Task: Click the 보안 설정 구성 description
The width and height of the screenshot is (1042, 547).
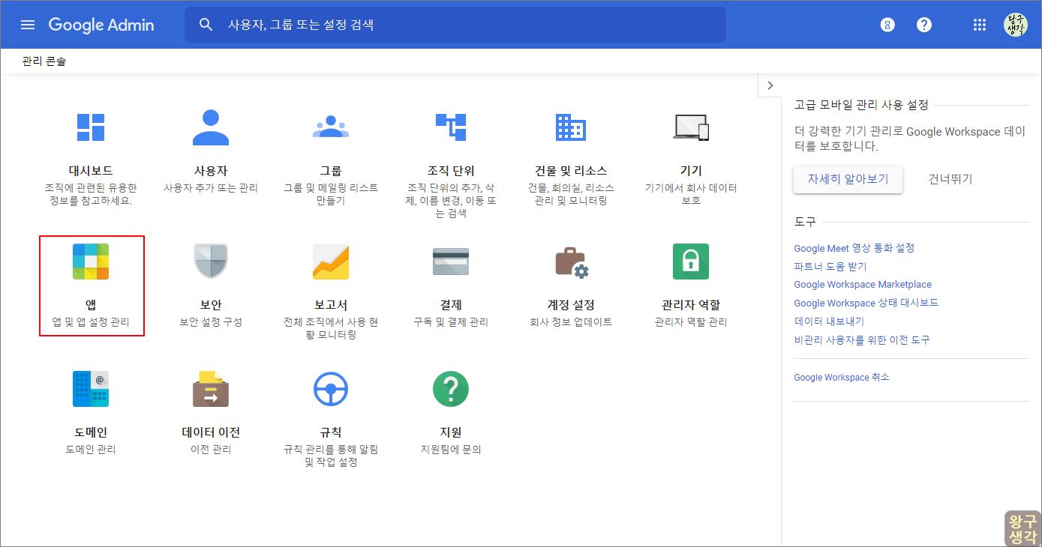Action: [x=211, y=322]
